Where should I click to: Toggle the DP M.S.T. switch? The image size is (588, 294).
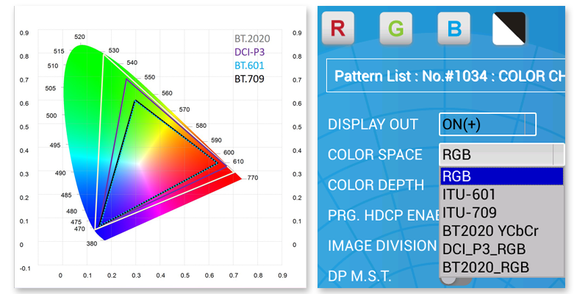coord(456,279)
